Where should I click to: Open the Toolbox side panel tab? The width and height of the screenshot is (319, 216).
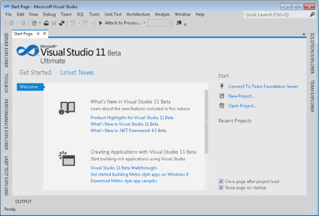click(6, 83)
